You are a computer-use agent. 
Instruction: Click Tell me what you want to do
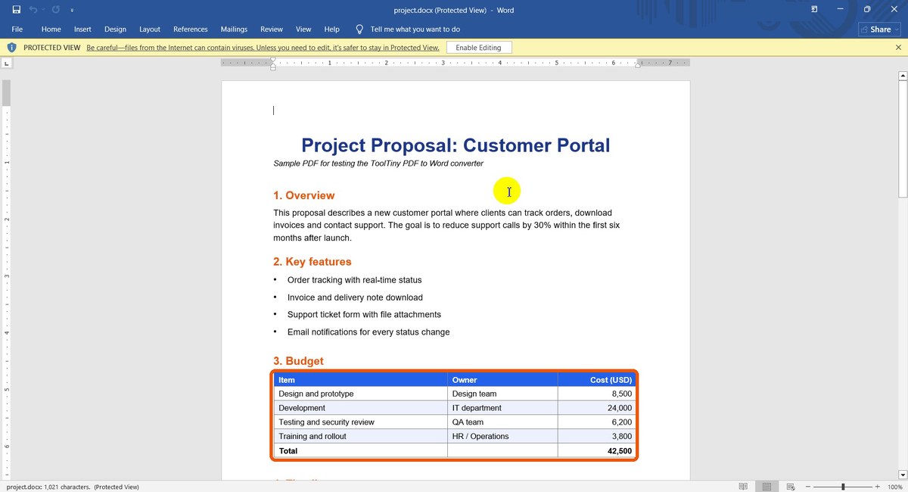click(x=415, y=30)
